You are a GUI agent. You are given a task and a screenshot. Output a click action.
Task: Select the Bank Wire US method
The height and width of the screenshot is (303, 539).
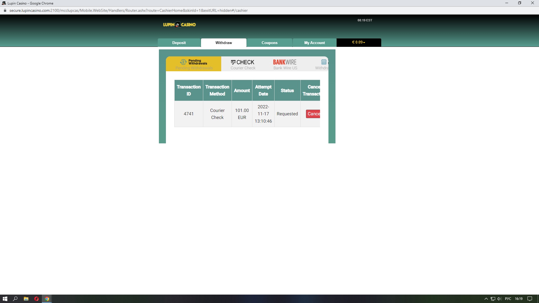point(285,64)
